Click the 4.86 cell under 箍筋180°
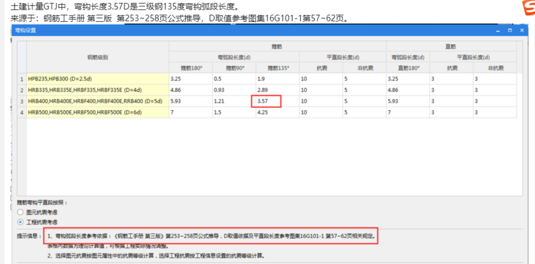The width and height of the screenshot is (535, 264). (x=191, y=90)
